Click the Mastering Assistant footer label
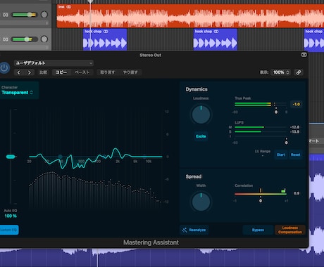The width and height of the screenshot is (324, 267). tap(151, 242)
